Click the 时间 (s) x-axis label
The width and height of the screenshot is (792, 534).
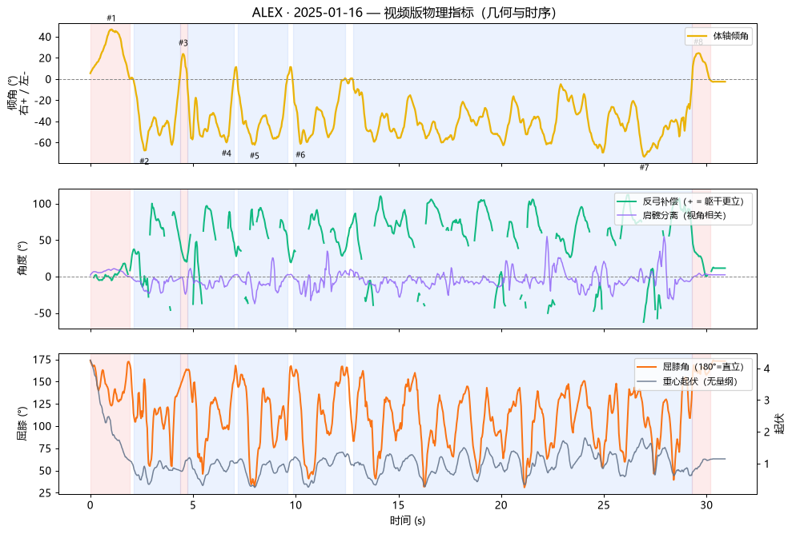tap(408, 521)
